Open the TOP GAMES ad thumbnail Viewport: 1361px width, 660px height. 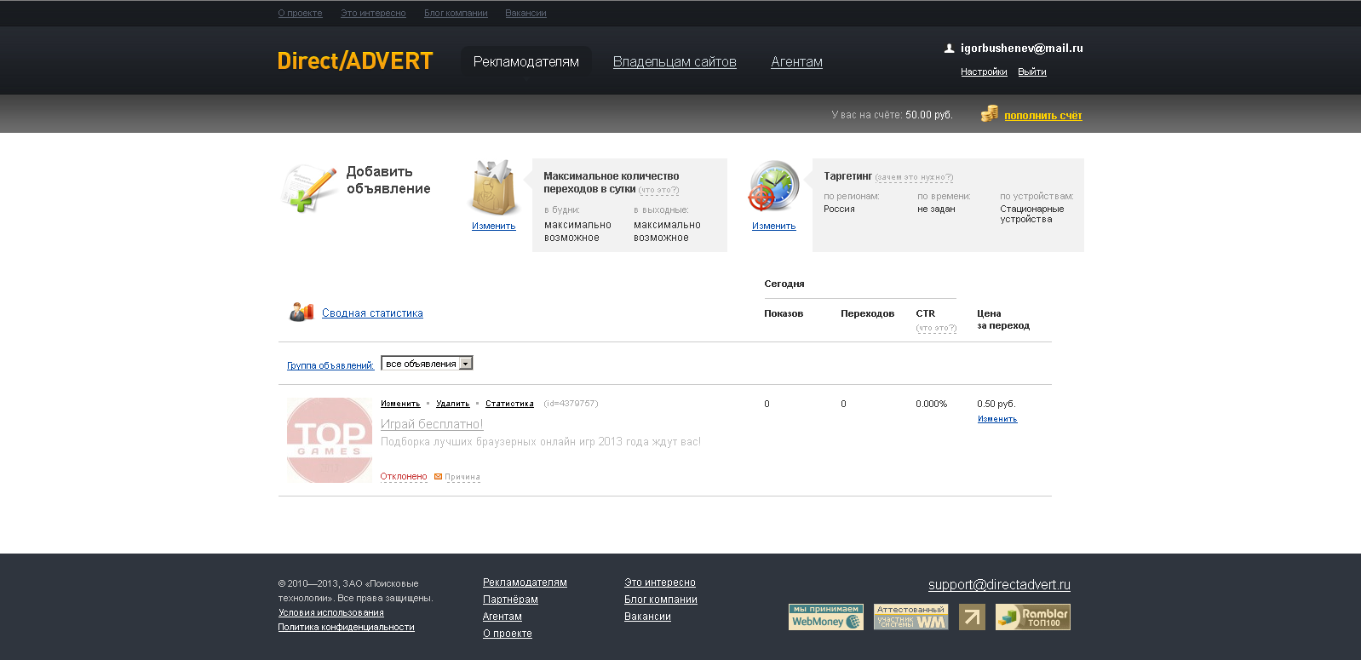tap(330, 439)
